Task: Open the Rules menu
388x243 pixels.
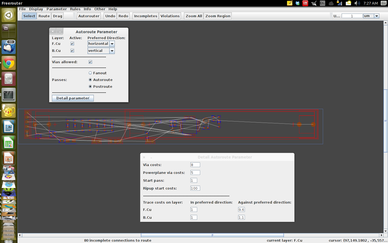Action: tap(75, 9)
